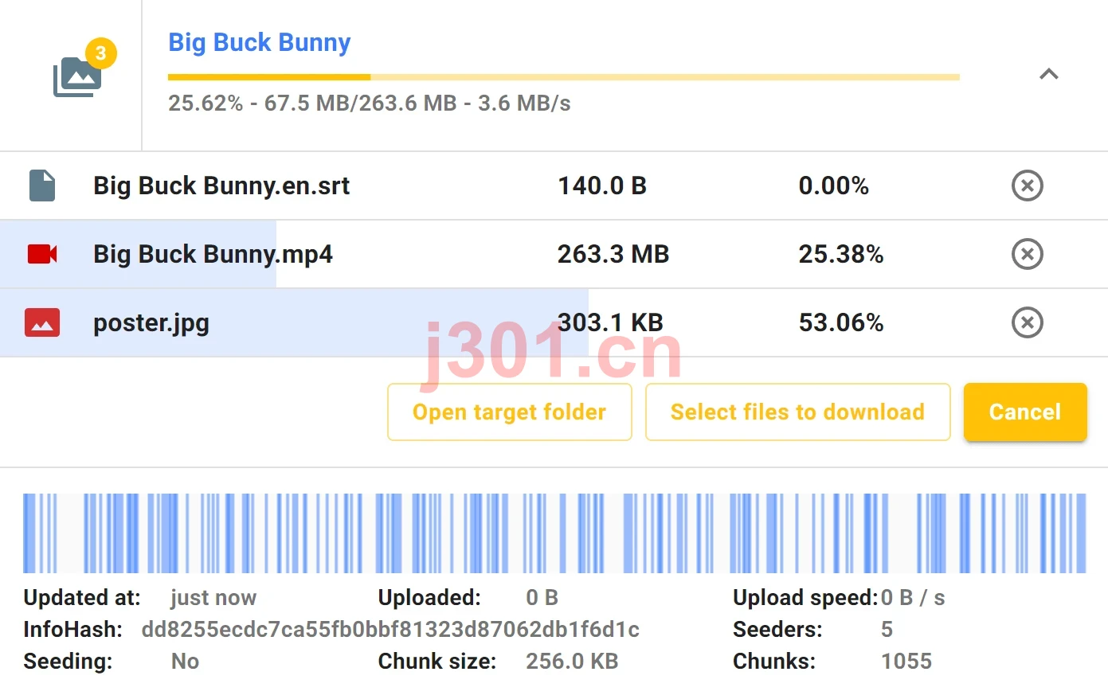Viewport: 1108px width, 699px height.
Task: Select the poster.jpg file name
Action: pyautogui.click(x=151, y=322)
